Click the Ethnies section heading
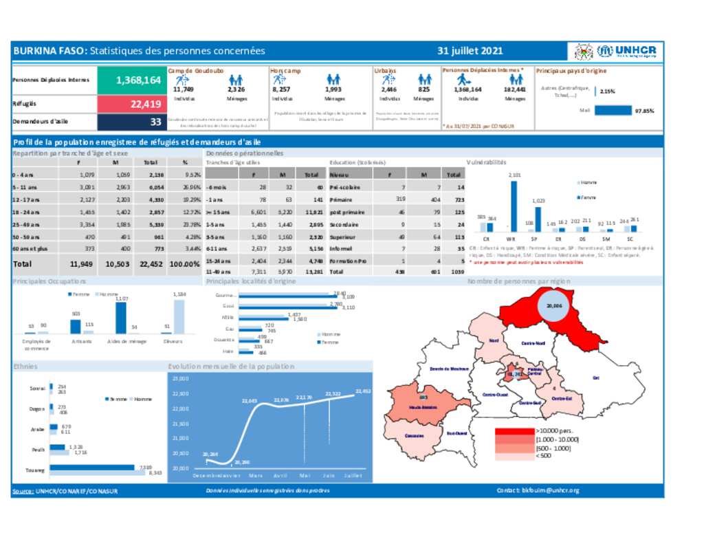704x544 pixels. tap(25, 367)
